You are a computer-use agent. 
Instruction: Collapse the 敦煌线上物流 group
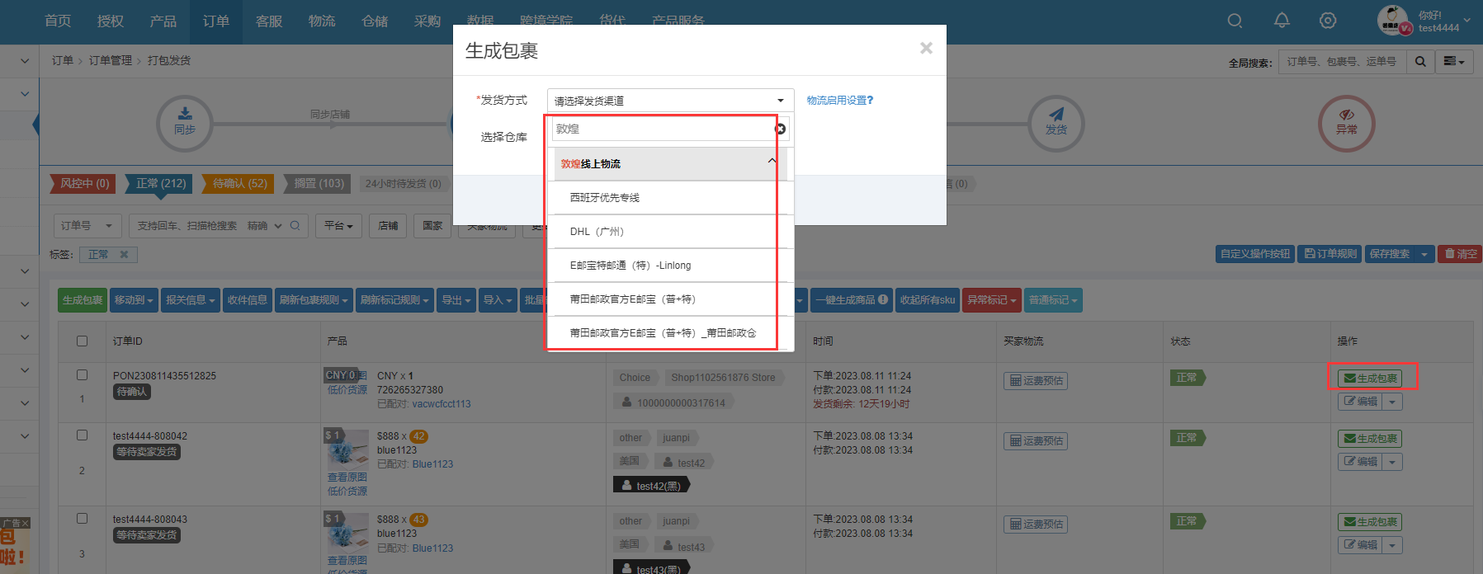(x=670, y=163)
